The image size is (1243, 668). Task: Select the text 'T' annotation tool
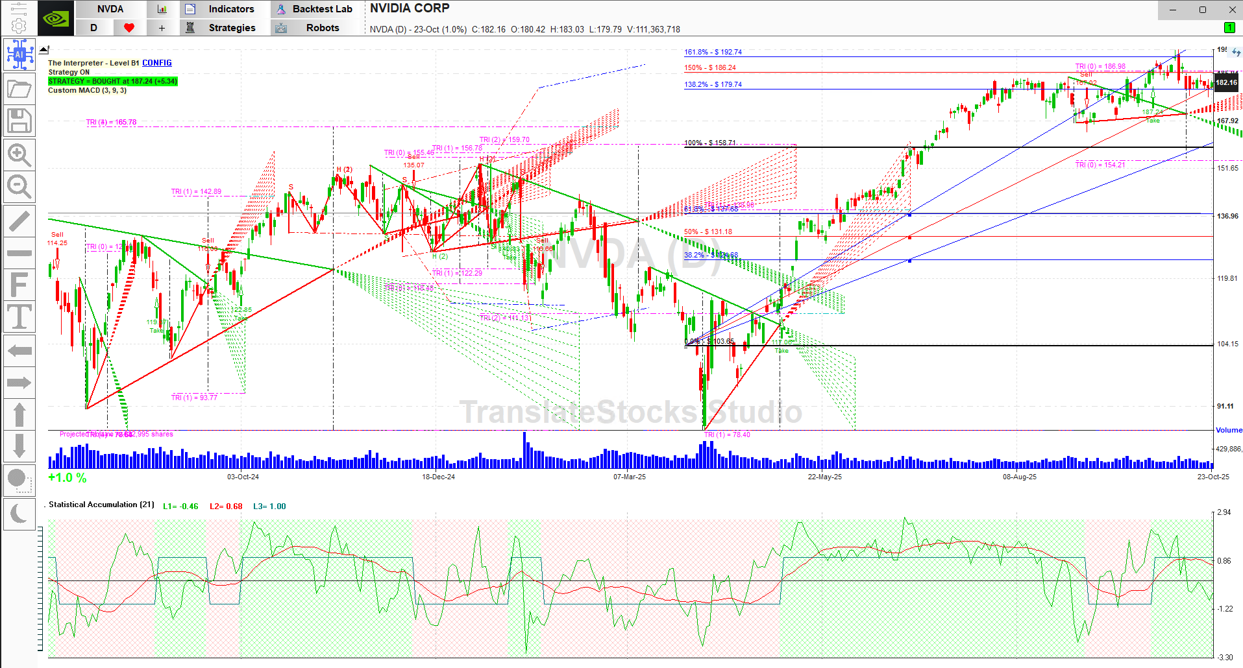click(x=19, y=317)
